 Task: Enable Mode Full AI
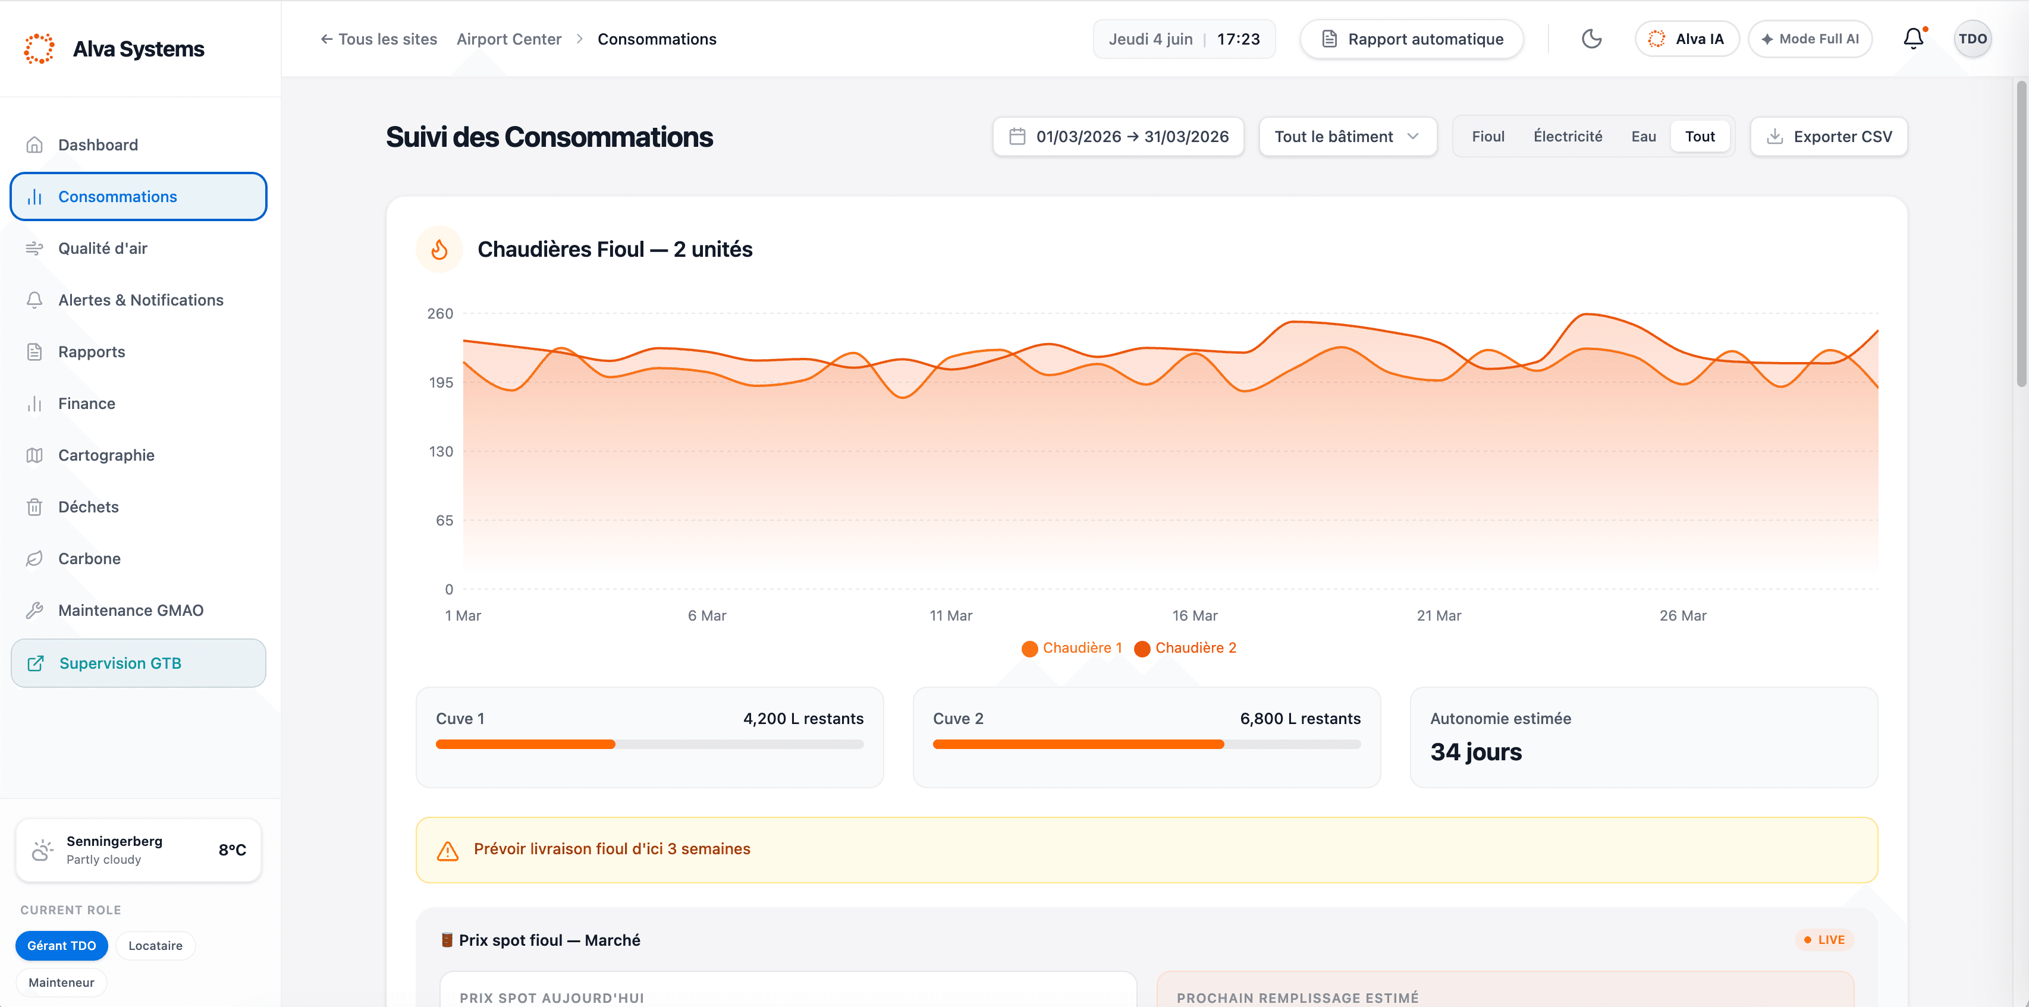tap(1810, 39)
